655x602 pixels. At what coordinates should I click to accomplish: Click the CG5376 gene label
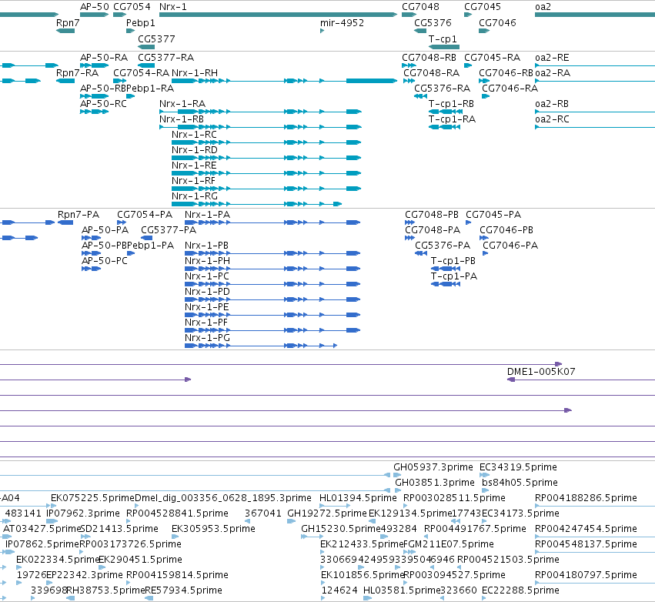point(433,22)
